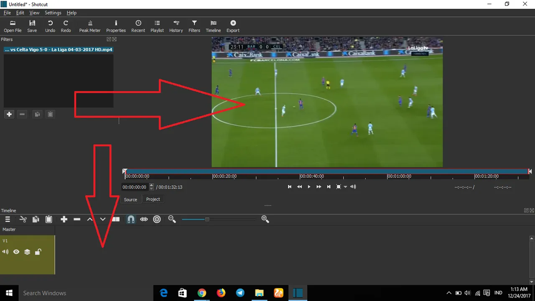Toggle V1 track compositing layers icon
Screen dimensions: 535x301
click(27, 252)
